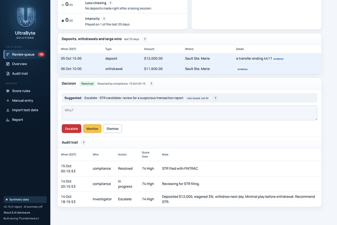Image resolution: width=337 pixels, height=225 pixels.
Task: Click Built during ThunderHacks II text
Action: click(x=21, y=218)
